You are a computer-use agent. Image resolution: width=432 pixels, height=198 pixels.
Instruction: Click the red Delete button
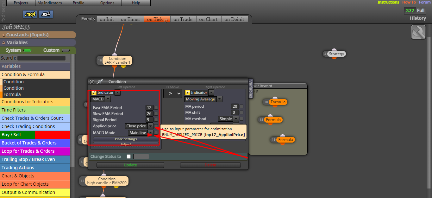pos(210,165)
